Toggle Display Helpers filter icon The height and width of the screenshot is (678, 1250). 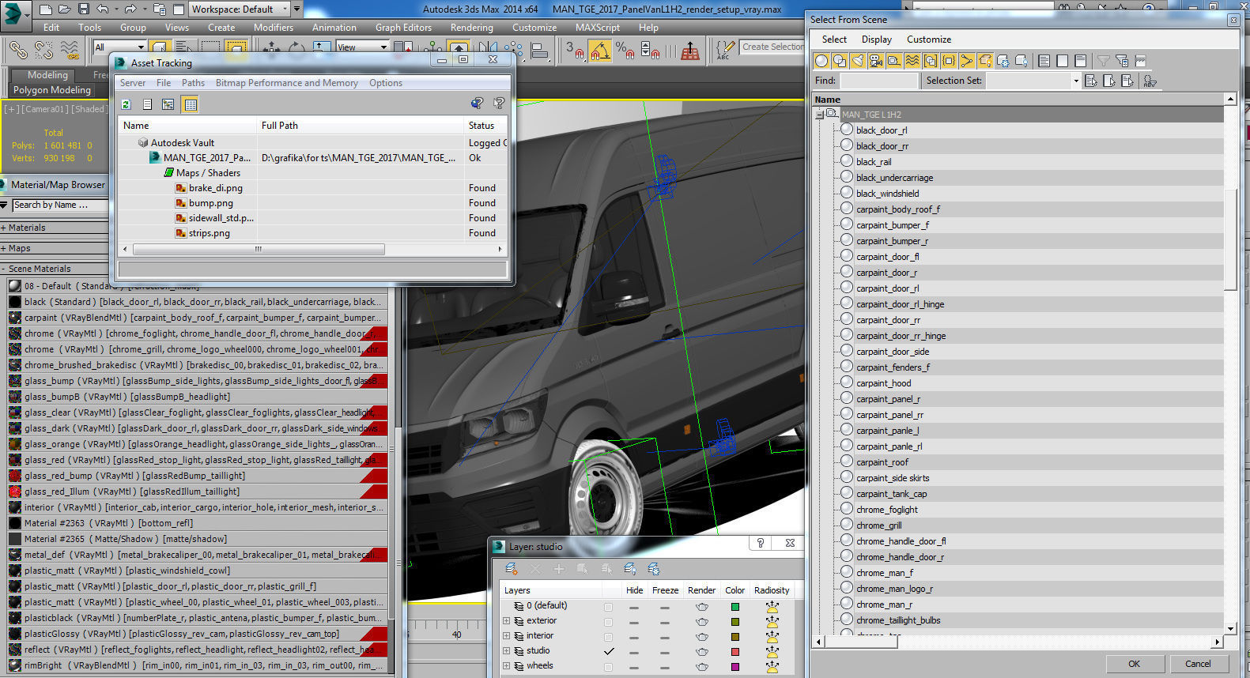[894, 61]
